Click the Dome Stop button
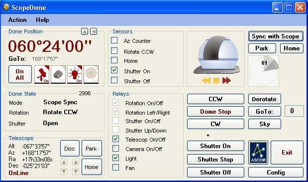 click(x=215, y=112)
